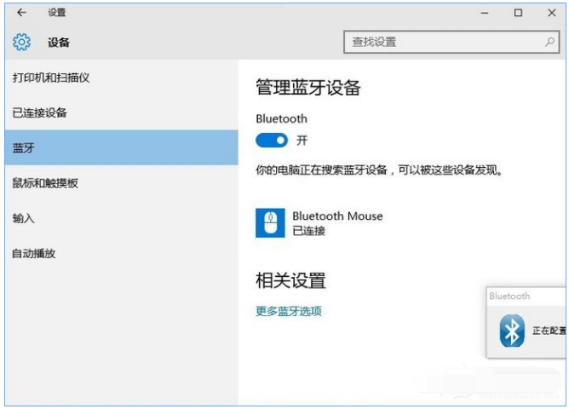Click the 正在配置 notification message
The width and height of the screenshot is (569, 409).
click(548, 331)
